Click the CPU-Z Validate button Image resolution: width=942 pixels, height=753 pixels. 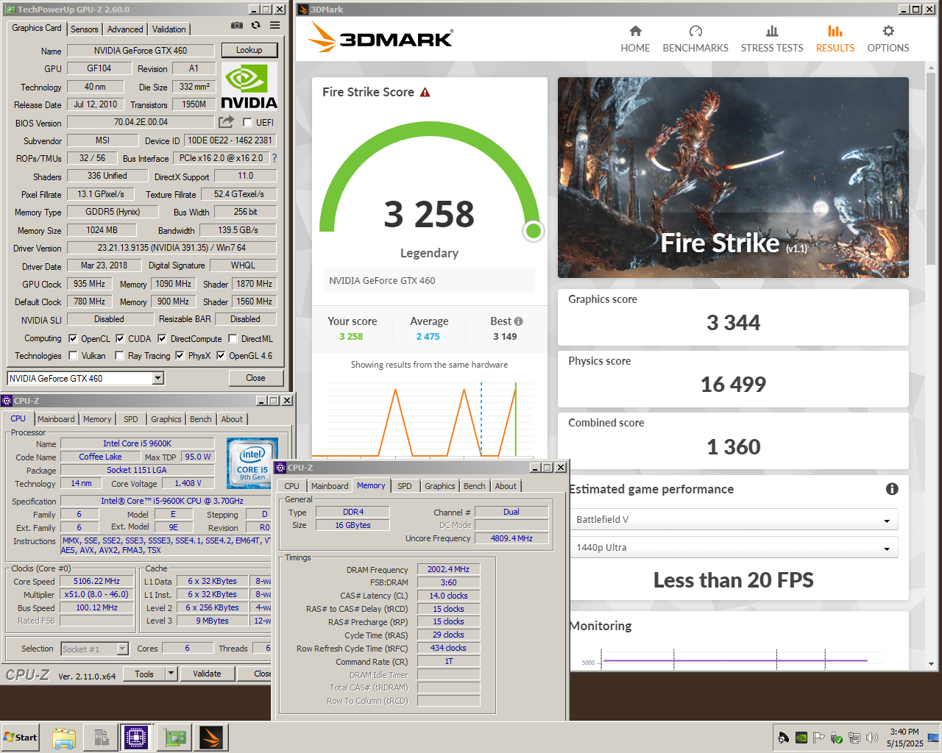(x=207, y=674)
